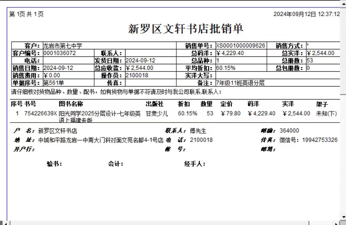Click the vertical scrollbar down arrow
The width and height of the screenshot is (346, 225).
(x=343, y=217)
